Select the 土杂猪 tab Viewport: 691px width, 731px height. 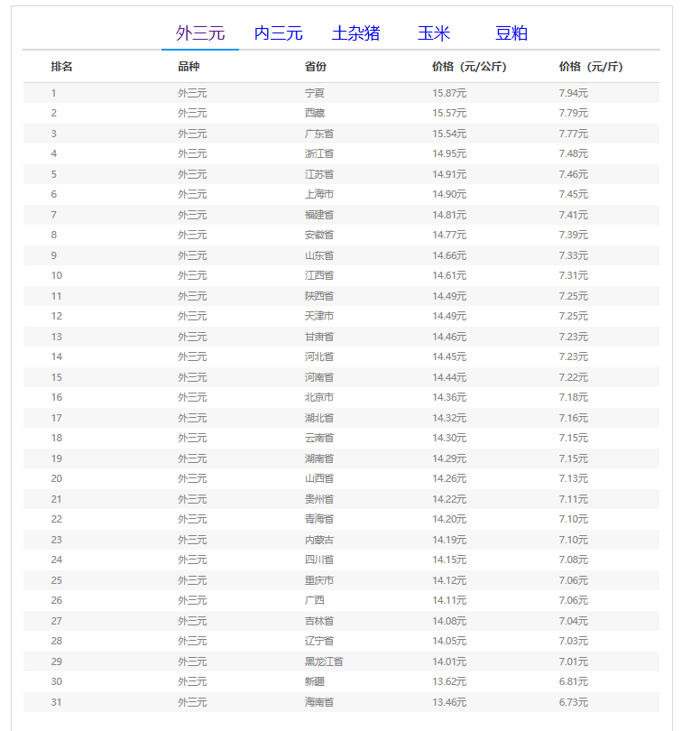tap(356, 33)
